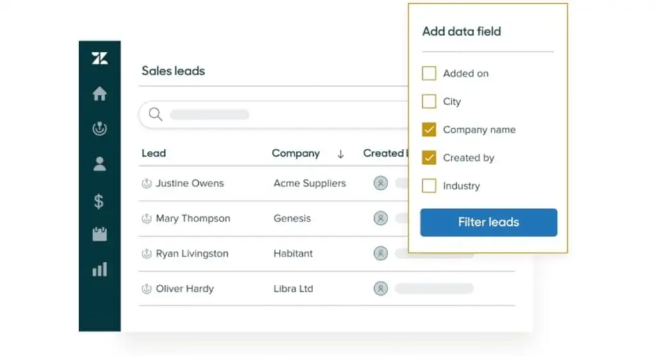Click avatar icon in Justine Owens row
657x356 pixels.
click(x=380, y=183)
